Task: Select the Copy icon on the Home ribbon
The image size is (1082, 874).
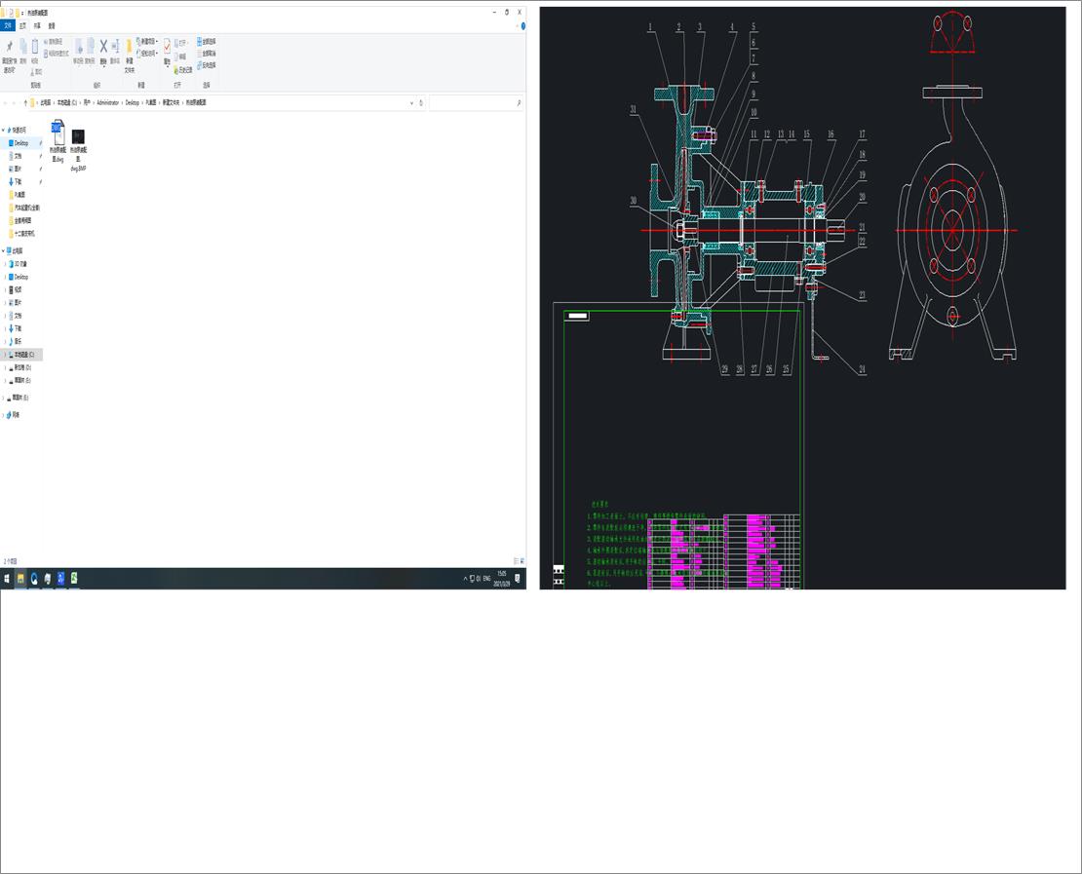Action: [23, 46]
